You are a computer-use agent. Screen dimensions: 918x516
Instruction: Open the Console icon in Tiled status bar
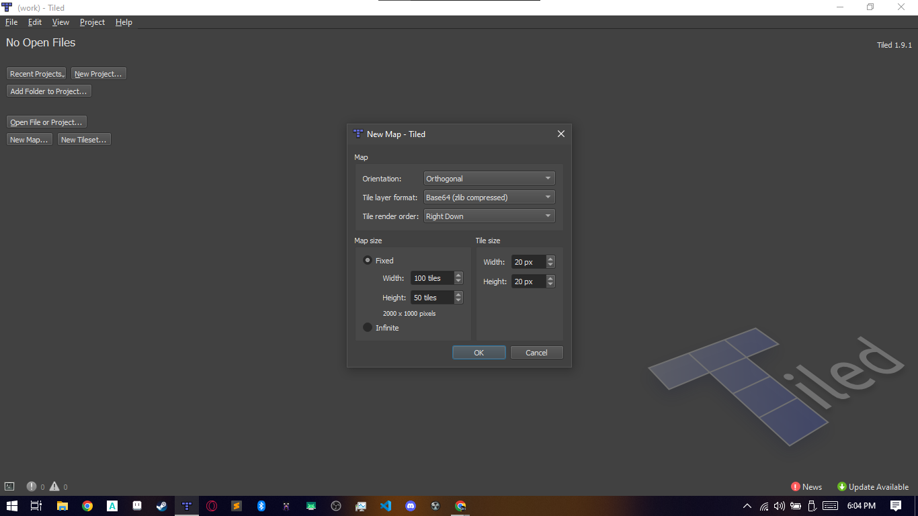(9, 486)
